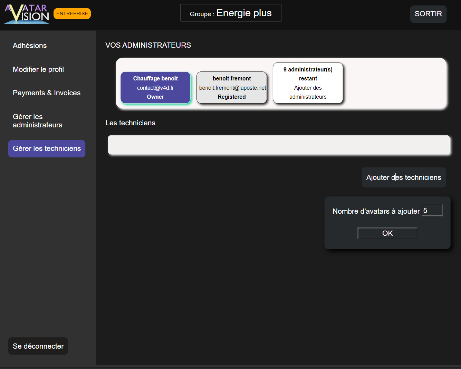Select the orange ENTREPRISE badge
Image resolution: width=461 pixels, height=369 pixels.
coord(72,13)
